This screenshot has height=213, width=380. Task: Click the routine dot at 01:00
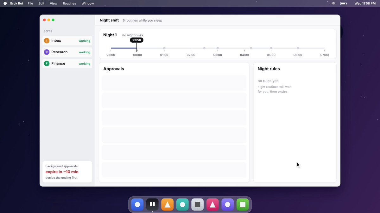(x=164, y=48)
